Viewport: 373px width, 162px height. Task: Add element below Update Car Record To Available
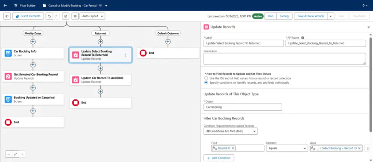pos(101,91)
